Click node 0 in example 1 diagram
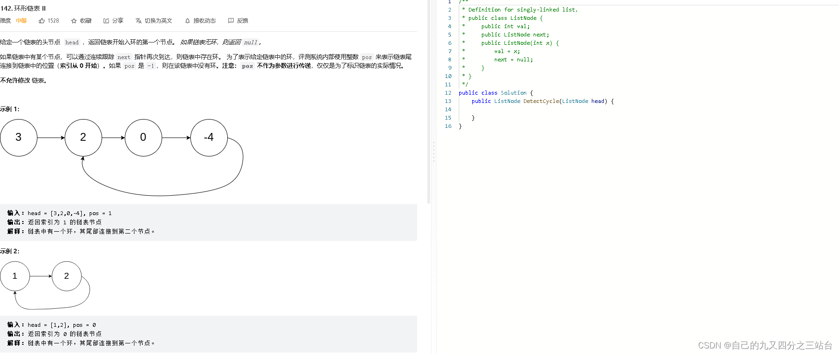839x354 pixels. pos(143,138)
